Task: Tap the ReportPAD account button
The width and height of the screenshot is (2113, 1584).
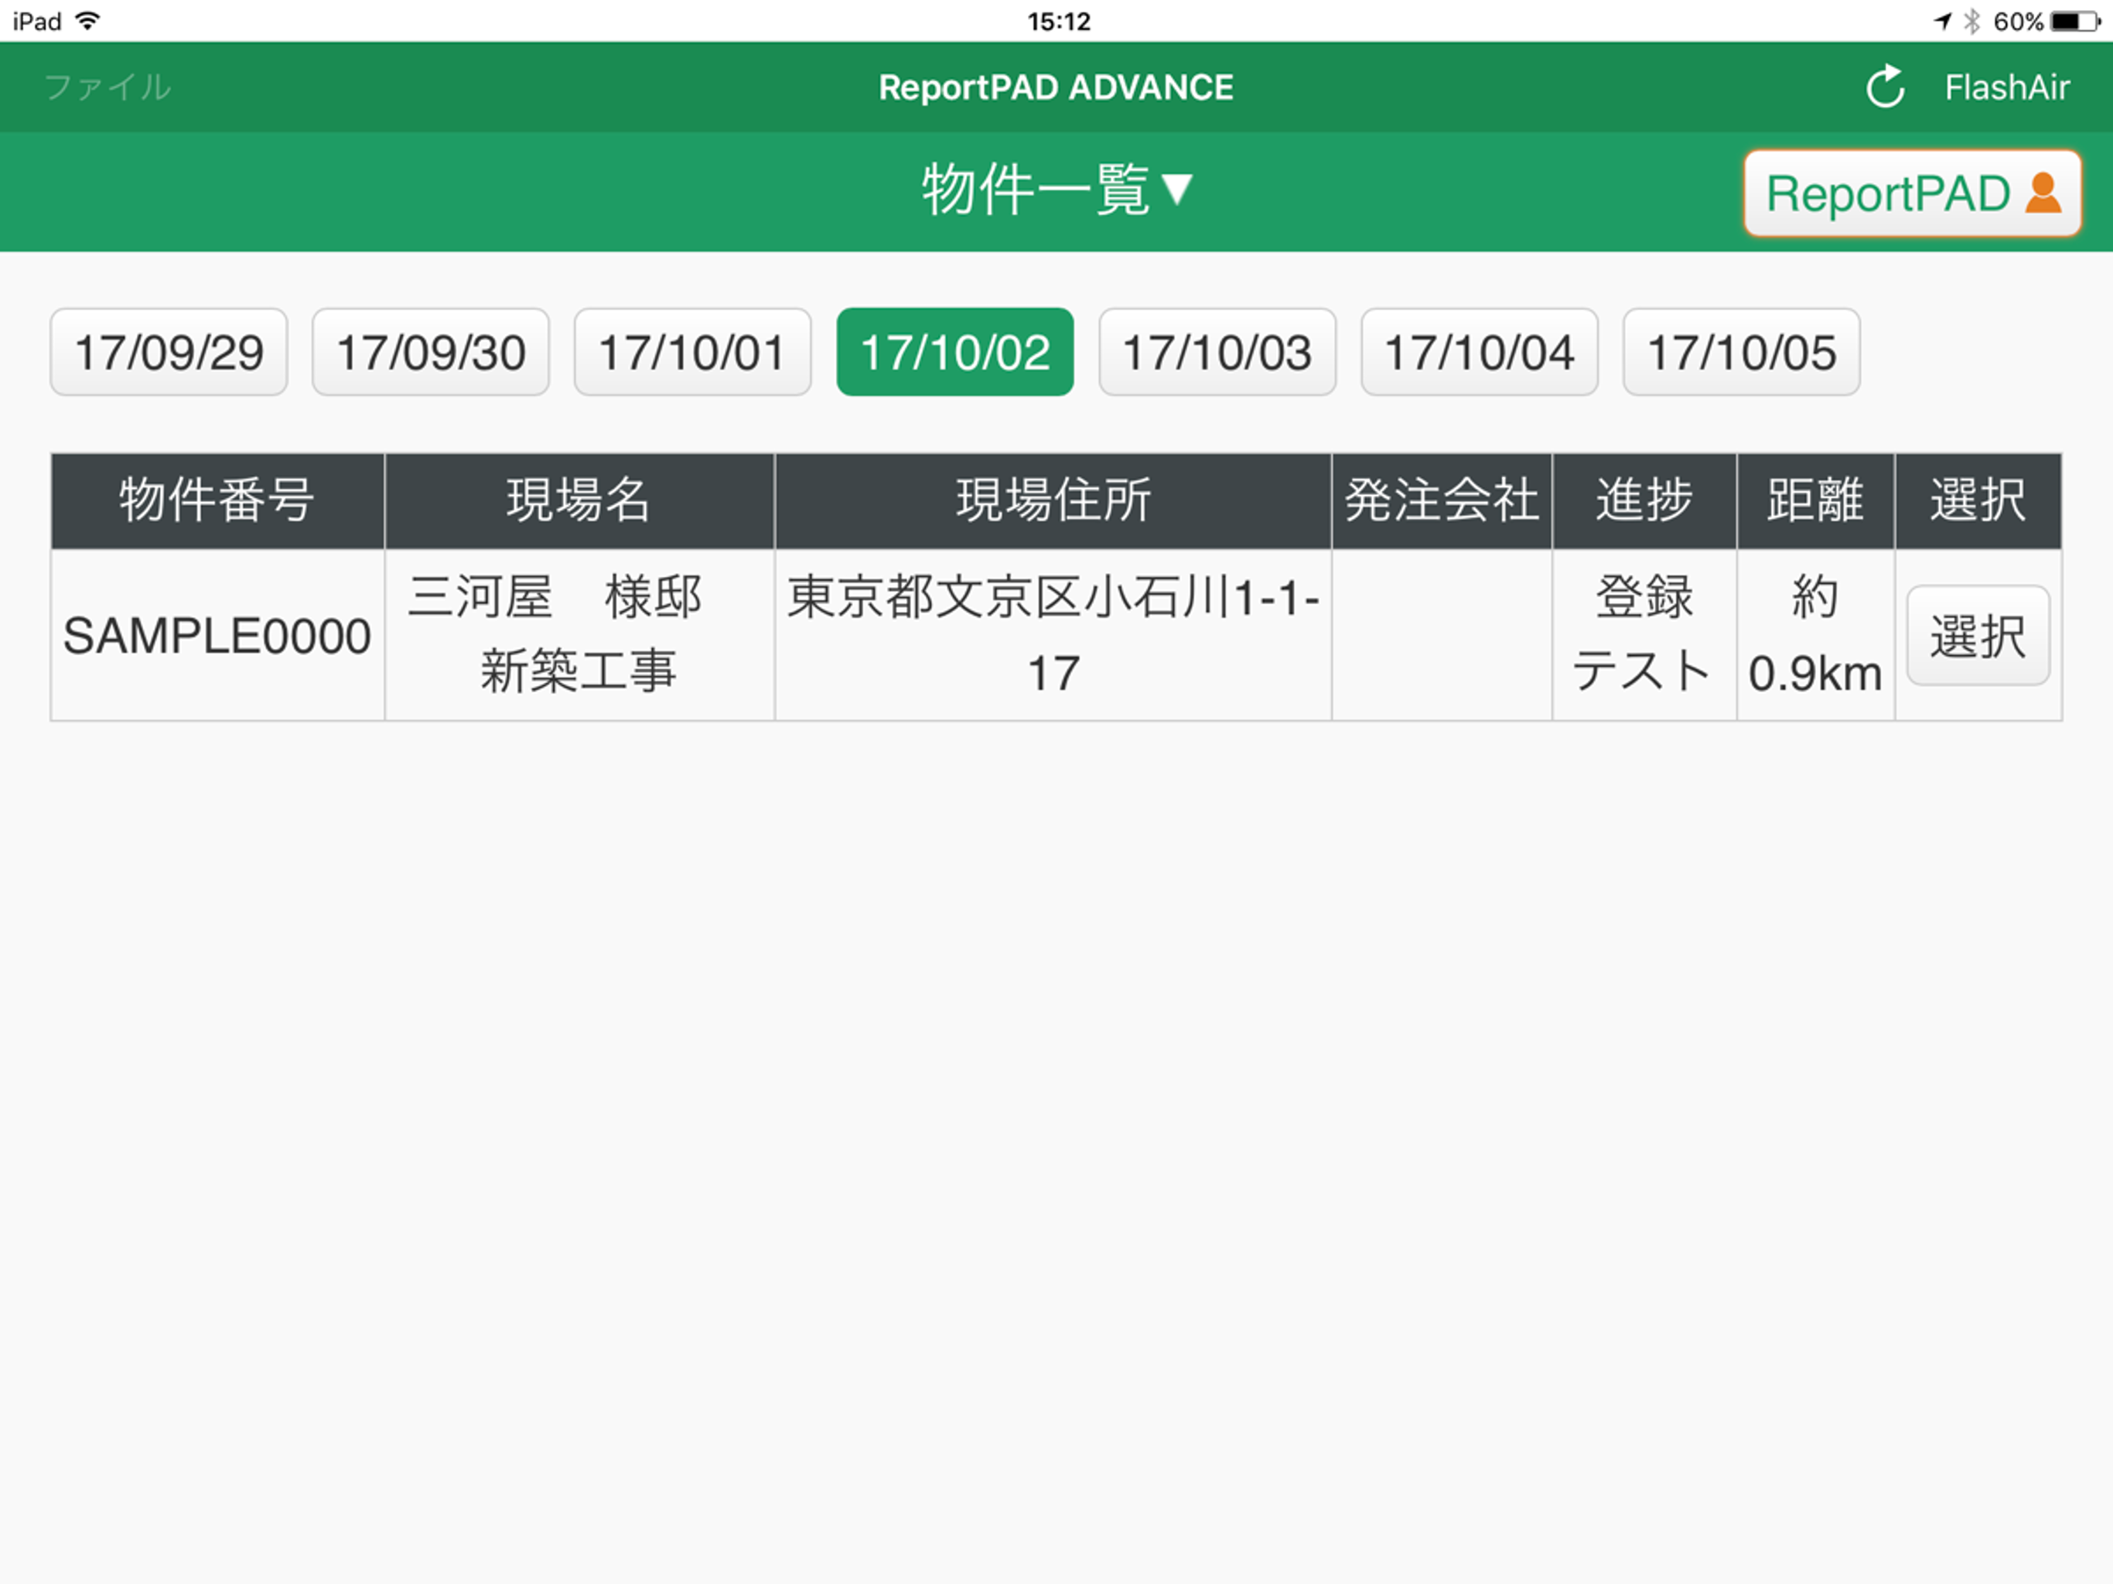Action: click(1913, 193)
